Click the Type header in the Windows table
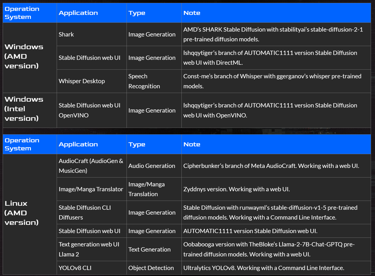Screen dimensions: 375x276 [154, 13]
